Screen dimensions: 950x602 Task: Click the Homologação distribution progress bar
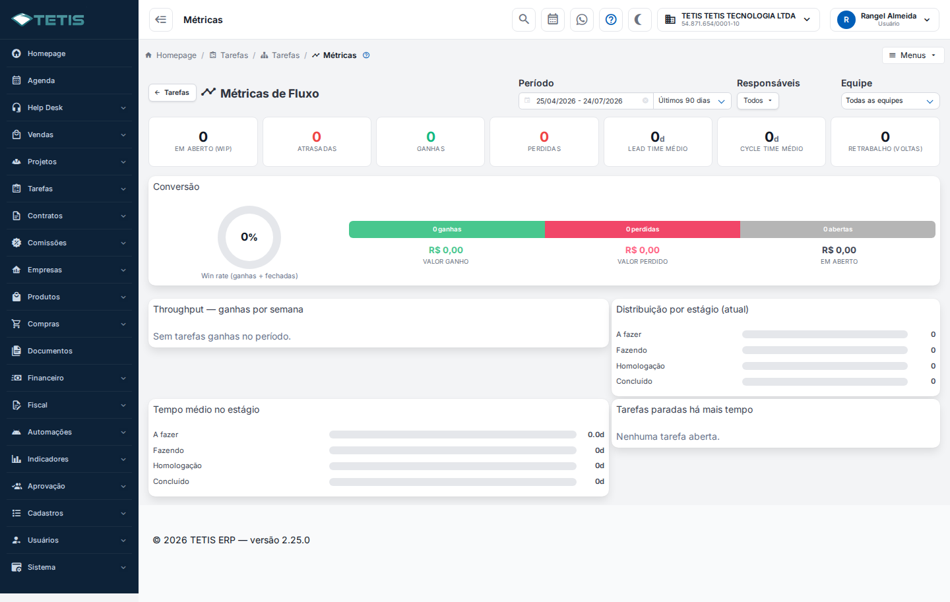tap(825, 366)
